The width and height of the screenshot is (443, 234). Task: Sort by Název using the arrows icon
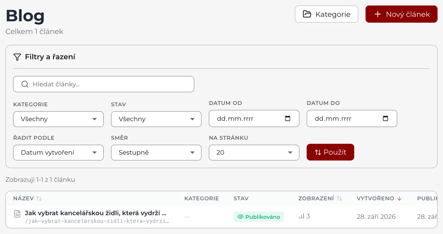coord(39,198)
